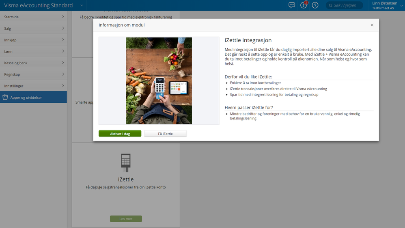Click the iZettle integrasjon heading
Screen dimensions: 405x228
tap(248, 40)
